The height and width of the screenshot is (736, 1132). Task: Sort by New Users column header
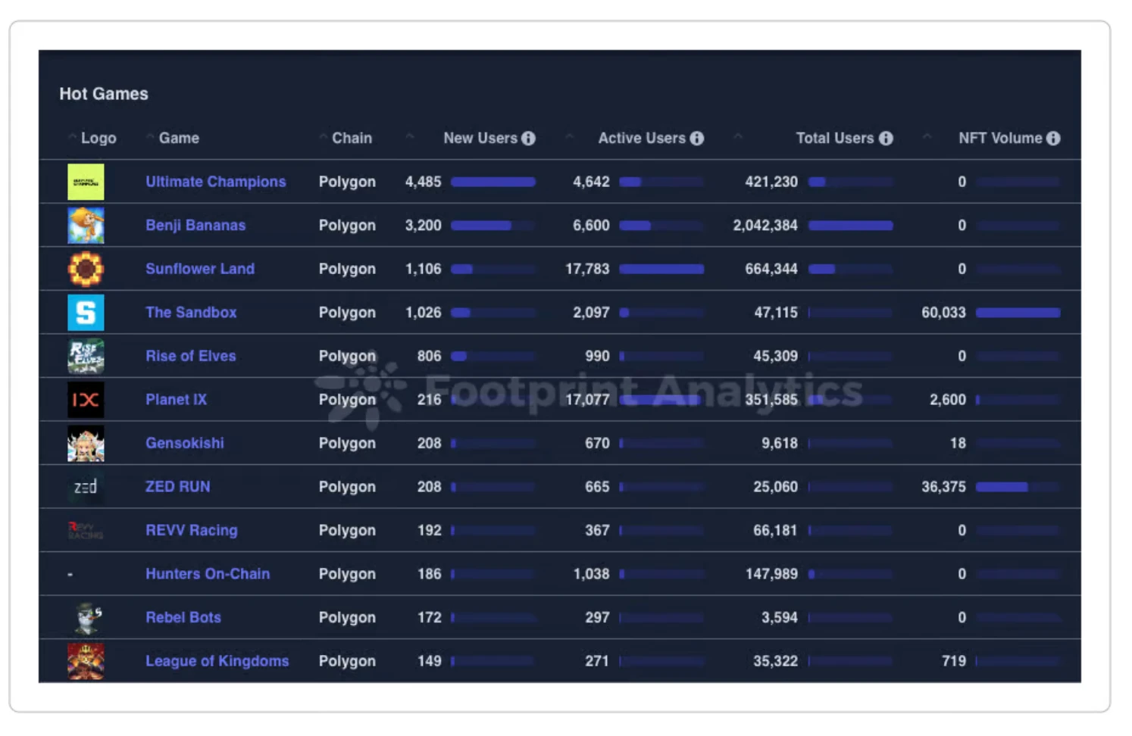(480, 139)
